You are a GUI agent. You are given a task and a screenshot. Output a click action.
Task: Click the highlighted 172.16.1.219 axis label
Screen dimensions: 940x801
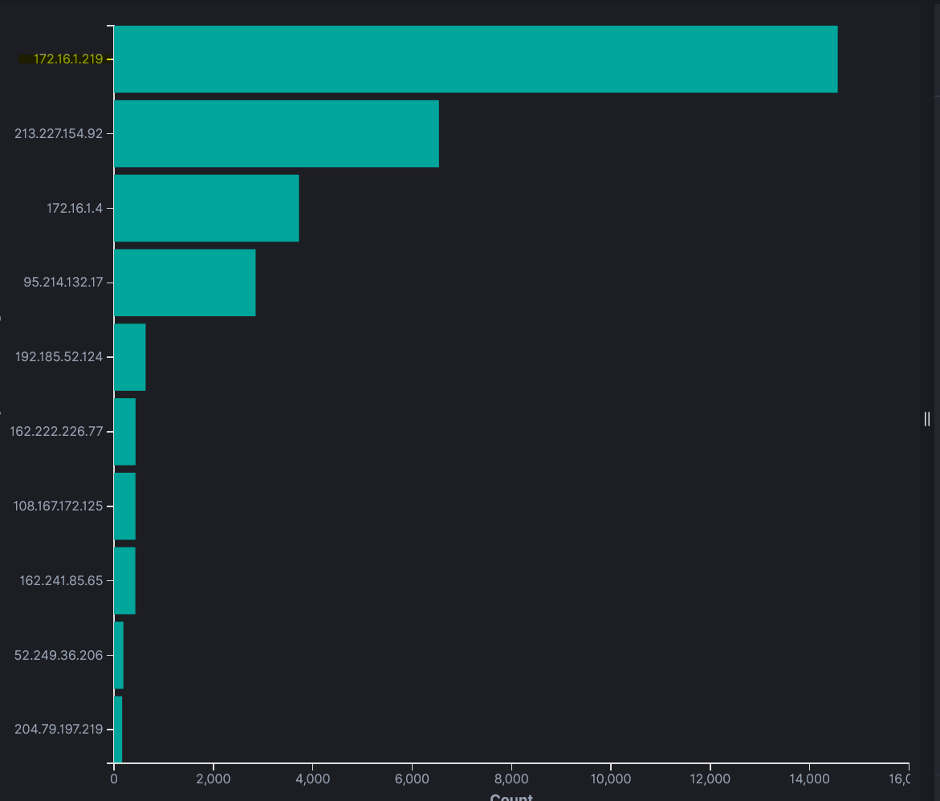(x=67, y=59)
